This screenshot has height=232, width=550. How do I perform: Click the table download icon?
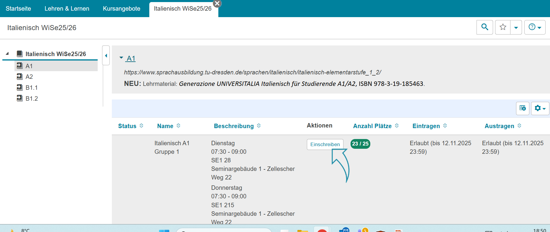tap(523, 108)
